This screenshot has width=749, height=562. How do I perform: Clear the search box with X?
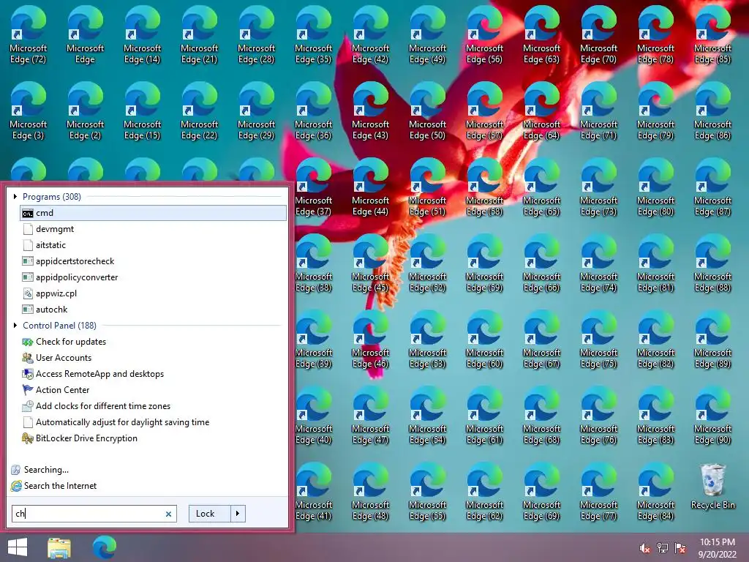coord(168,514)
